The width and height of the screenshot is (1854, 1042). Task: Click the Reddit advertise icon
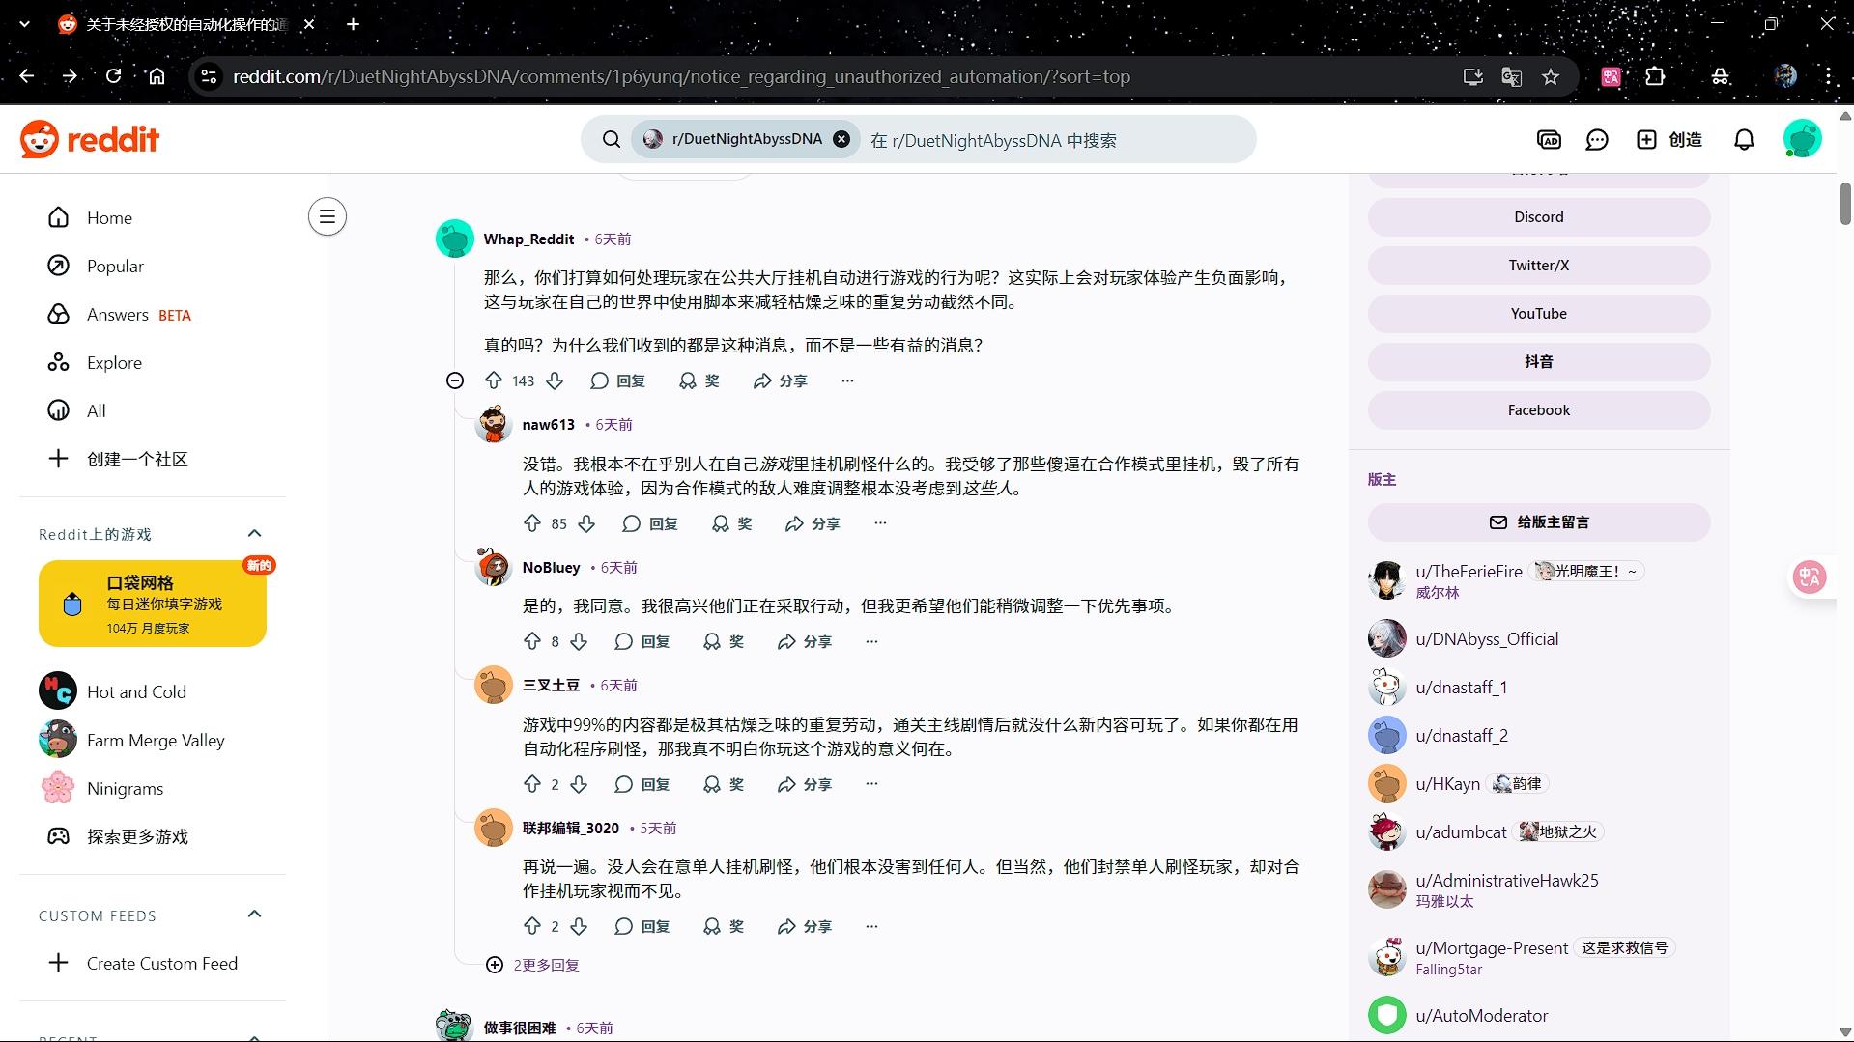tap(1549, 140)
